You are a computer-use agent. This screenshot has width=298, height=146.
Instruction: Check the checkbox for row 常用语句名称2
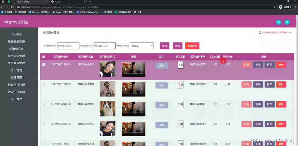[x=44, y=124]
